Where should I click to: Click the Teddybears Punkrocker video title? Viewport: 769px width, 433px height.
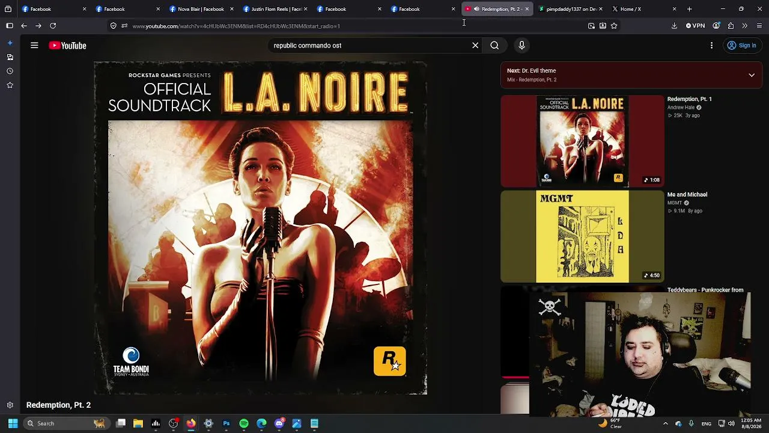coord(705,290)
